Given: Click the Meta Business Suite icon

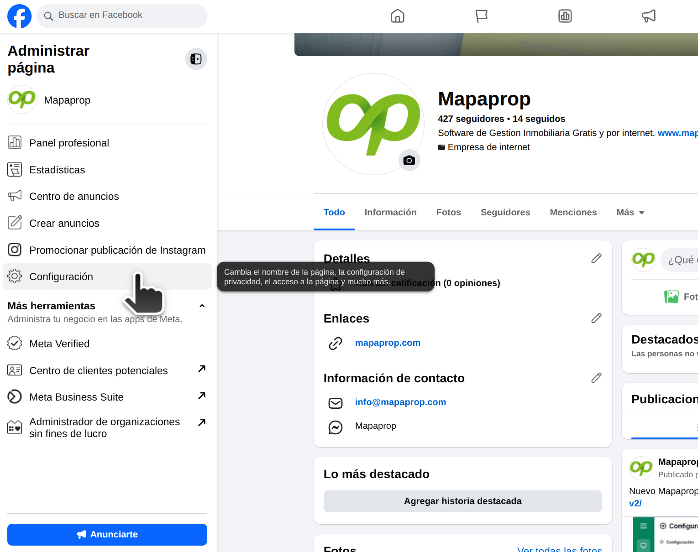Looking at the screenshot, I should [15, 397].
